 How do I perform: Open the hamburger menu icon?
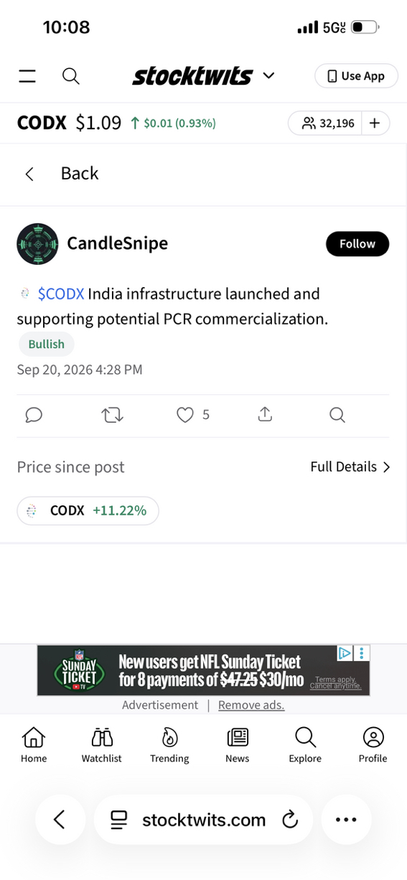pyautogui.click(x=27, y=76)
